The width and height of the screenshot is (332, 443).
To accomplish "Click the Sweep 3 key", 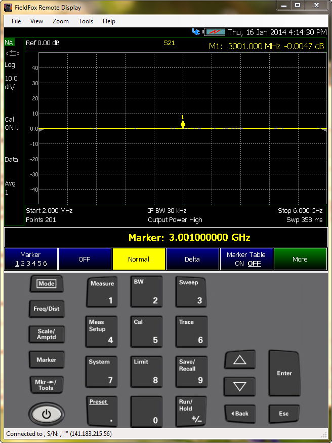I will point(191,292).
